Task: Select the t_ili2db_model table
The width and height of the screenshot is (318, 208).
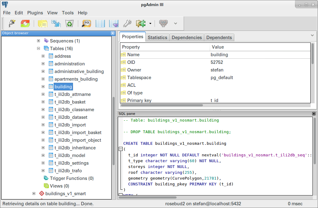Action: pos(70,155)
